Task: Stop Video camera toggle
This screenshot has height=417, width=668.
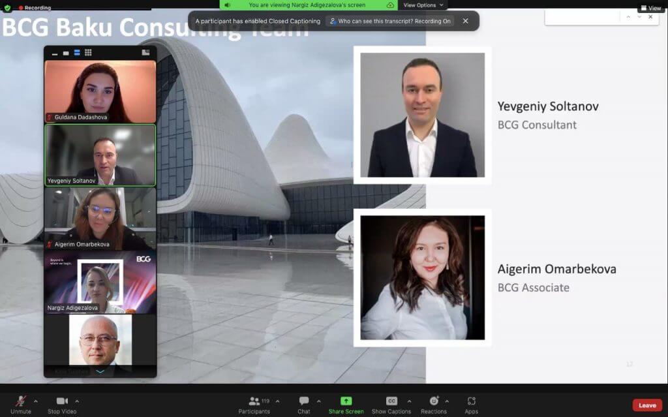Action: 62,401
